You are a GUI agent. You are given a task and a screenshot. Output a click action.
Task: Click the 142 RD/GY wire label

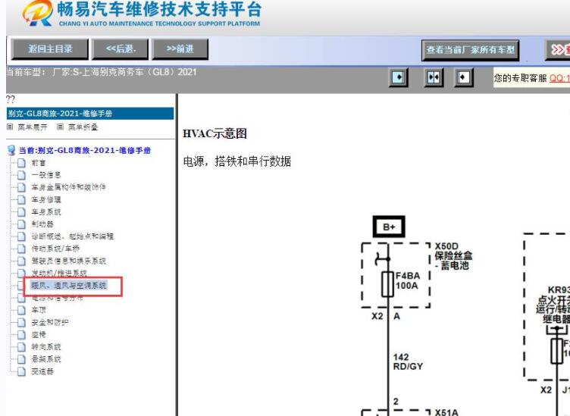[408, 362]
